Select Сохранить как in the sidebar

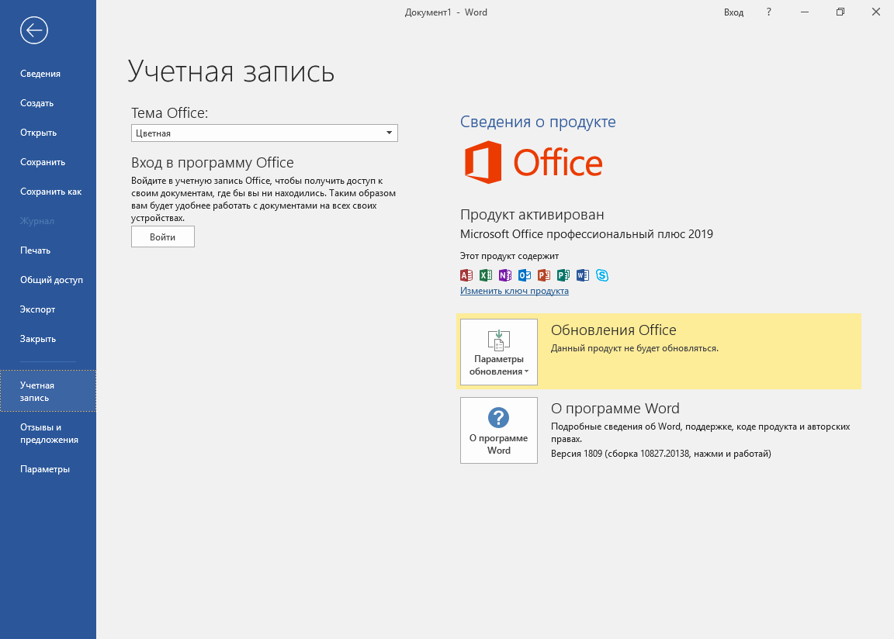pos(50,192)
